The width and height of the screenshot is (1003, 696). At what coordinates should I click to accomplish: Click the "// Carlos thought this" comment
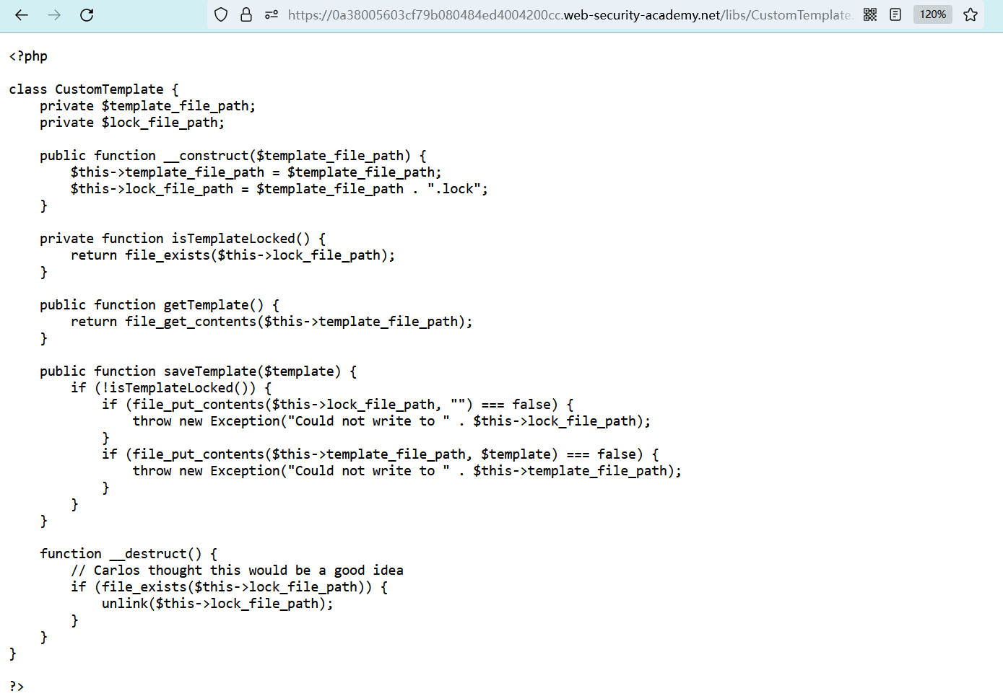(238, 571)
